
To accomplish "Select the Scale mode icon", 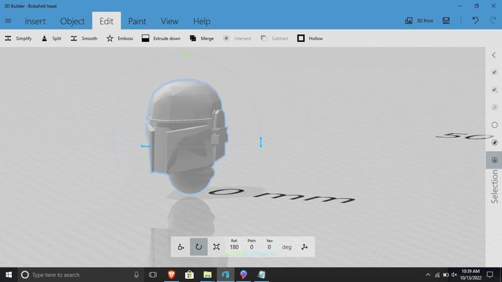I will coord(216,247).
